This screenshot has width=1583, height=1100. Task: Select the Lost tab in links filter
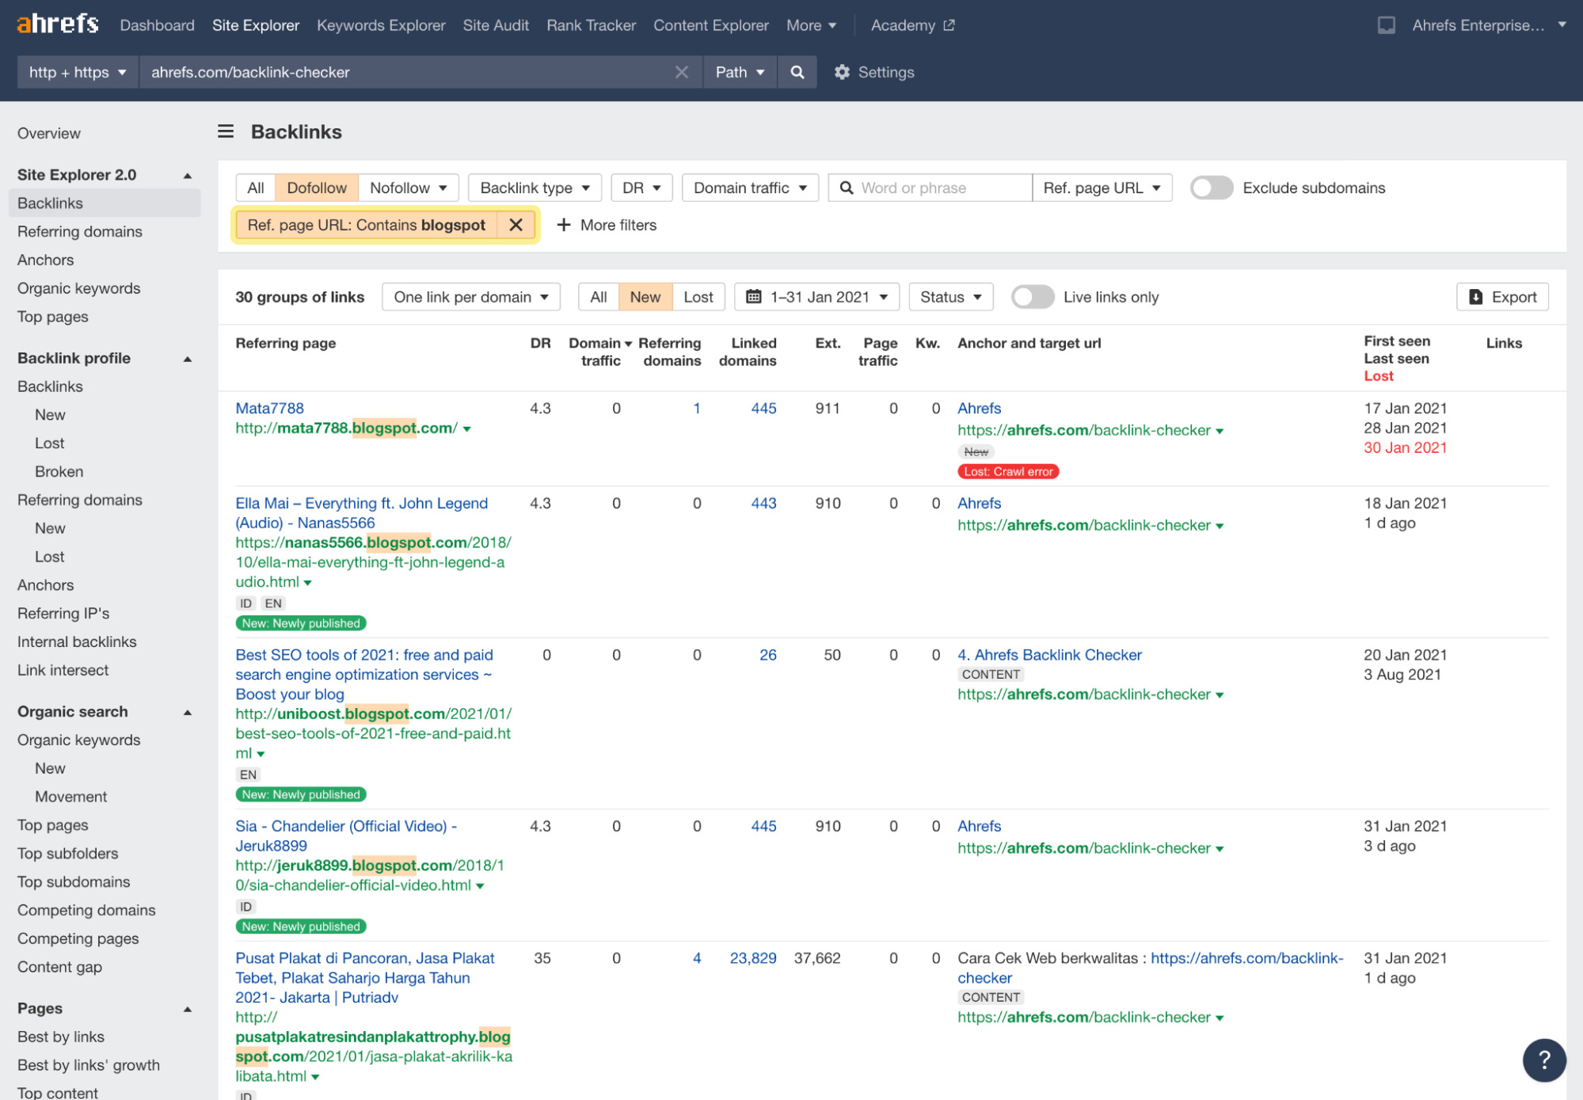(698, 297)
